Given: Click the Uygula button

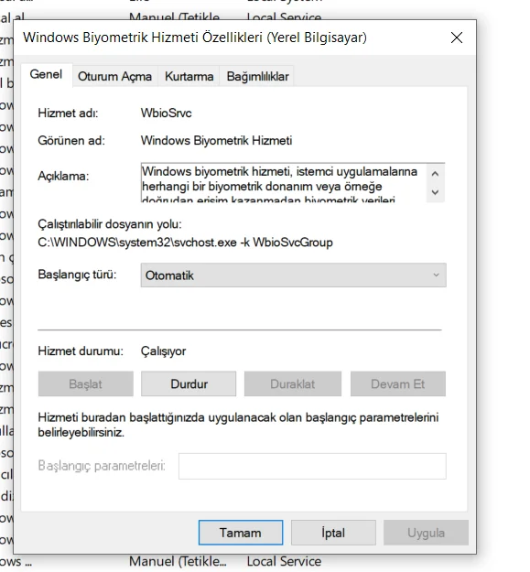Looking at the screenshot, I should pyautogui.click(x=426, y=533).
